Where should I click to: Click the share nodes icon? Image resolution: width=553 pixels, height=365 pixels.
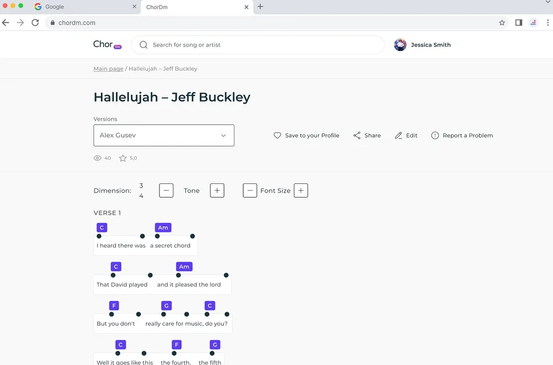[x=357, y=136]
